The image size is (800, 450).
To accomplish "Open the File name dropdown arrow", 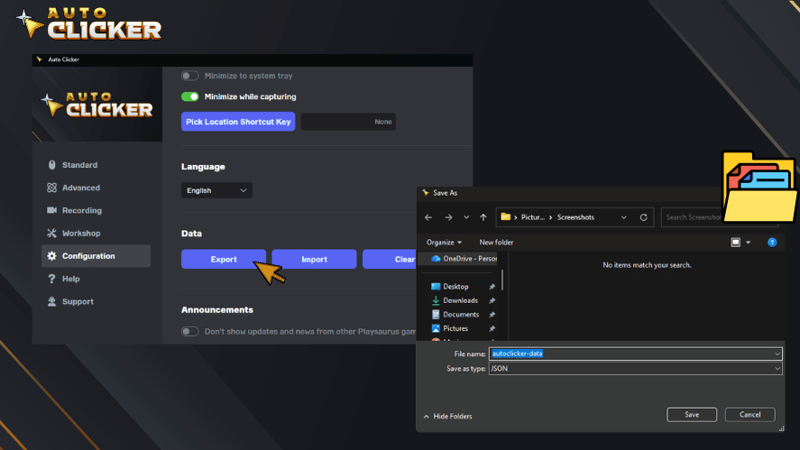I will 777,354.
